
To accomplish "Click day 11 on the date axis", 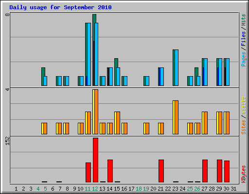I will pyautogui.click(x=88, y=189).
